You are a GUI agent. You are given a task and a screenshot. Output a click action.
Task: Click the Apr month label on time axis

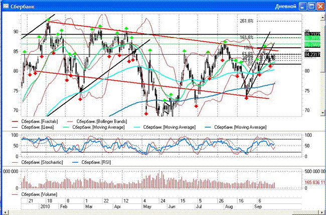point(117,206)
